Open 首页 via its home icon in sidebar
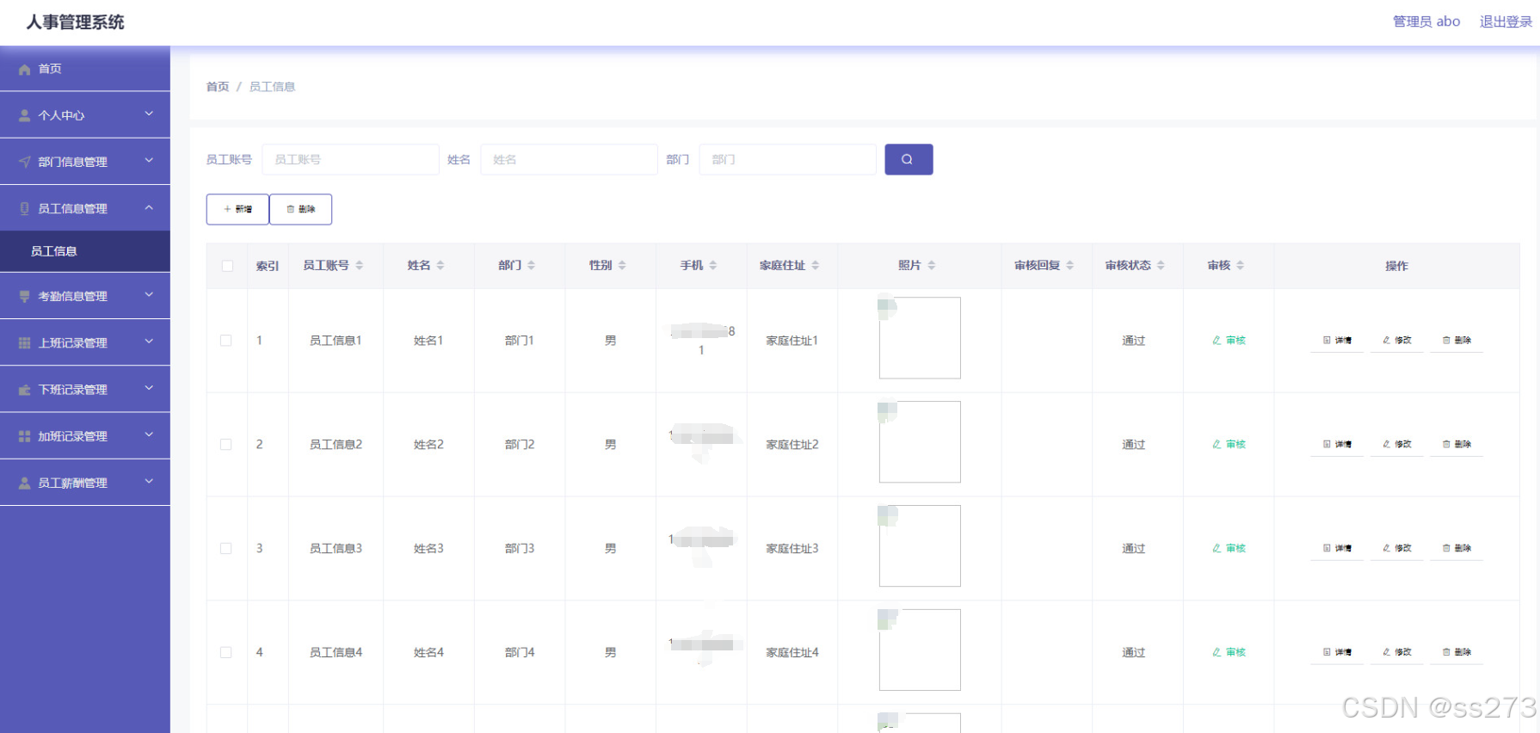1540x733 pixels. point(24,69)
